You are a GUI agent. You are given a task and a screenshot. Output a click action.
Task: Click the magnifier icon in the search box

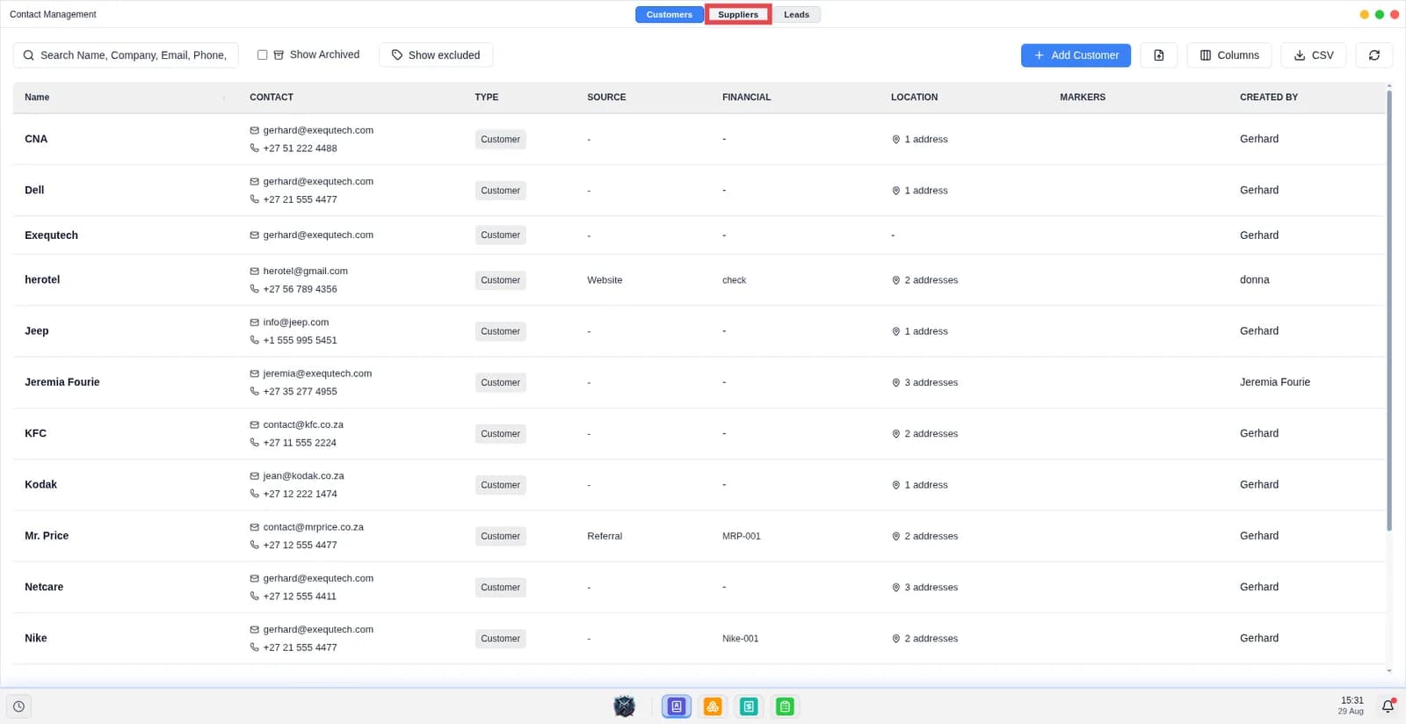click(29, 55)
